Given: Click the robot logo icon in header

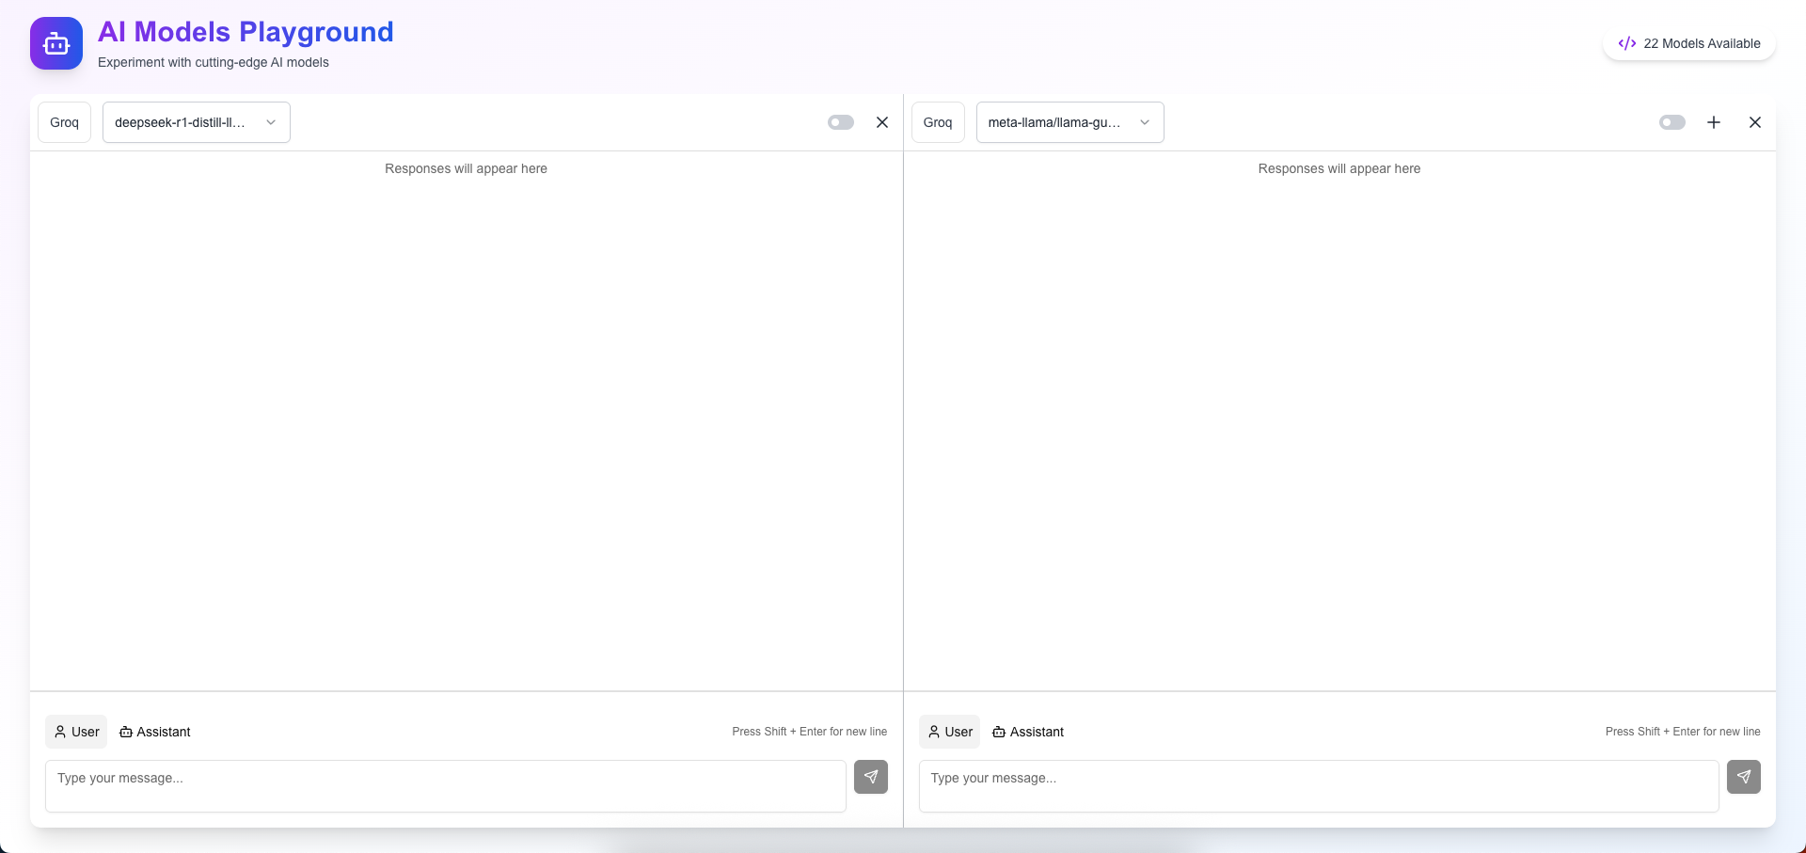Looking at the screenshot, I should coord(56,43).
